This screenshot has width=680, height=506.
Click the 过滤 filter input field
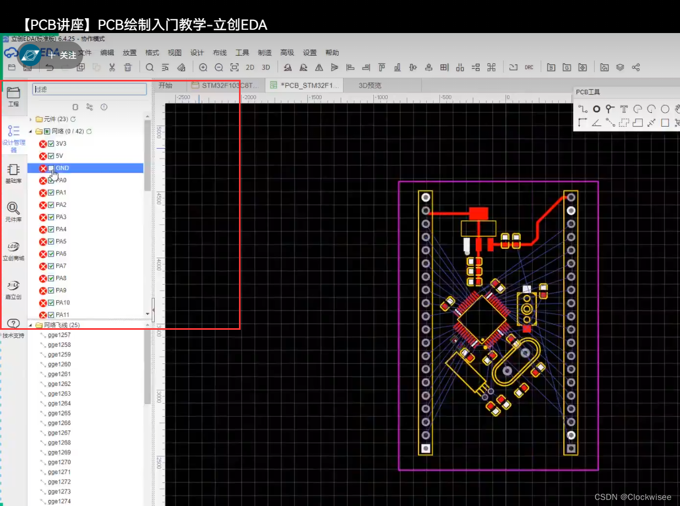point(90,89)
